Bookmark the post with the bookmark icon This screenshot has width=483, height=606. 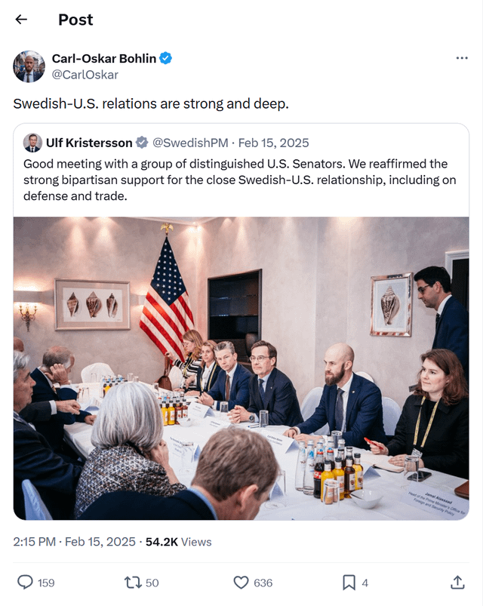click(349, 582)
